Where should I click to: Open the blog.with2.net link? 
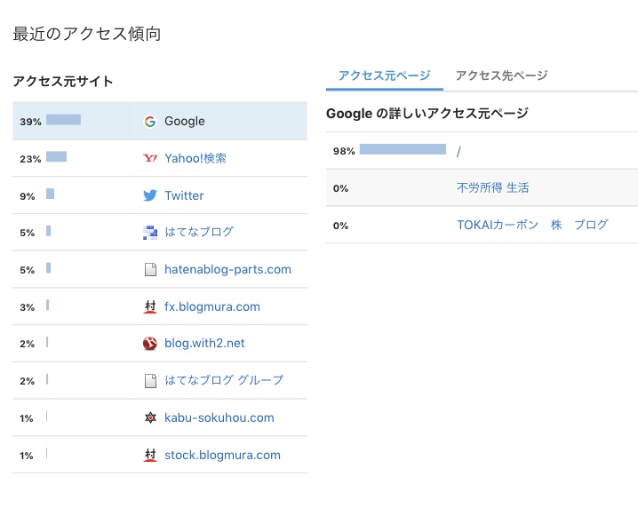point(204,344)
